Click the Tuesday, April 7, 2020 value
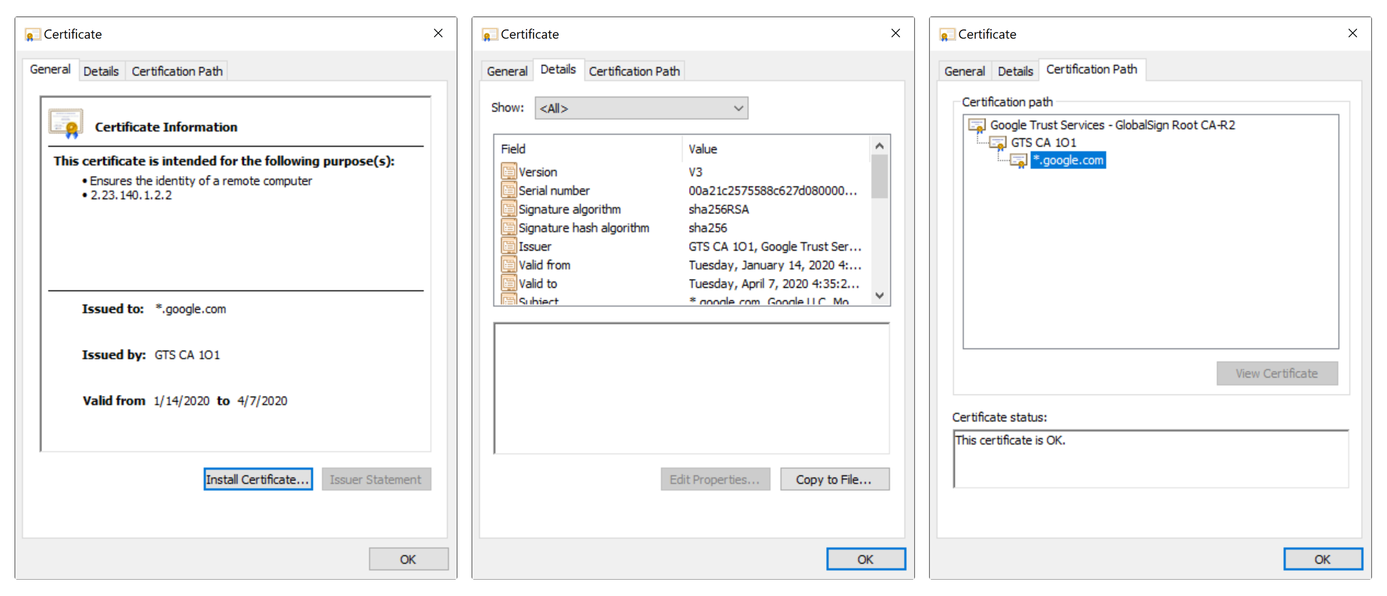1387x596 pixels. pyautogui.click(x=773, y=283)
